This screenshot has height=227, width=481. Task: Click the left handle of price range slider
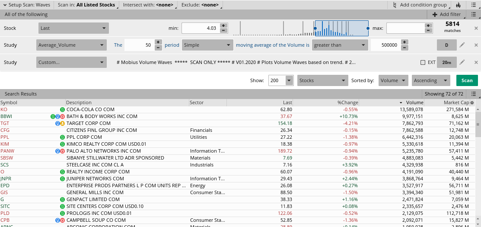tap(315, 28)
